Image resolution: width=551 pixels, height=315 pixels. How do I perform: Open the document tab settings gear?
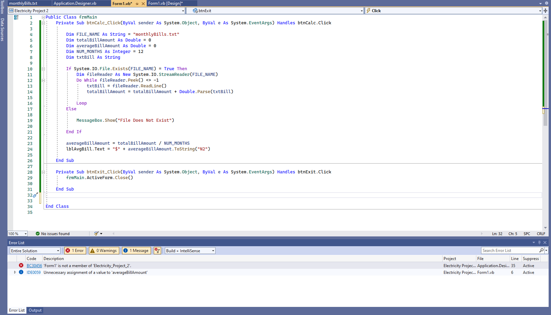click(x=547, y=3)
